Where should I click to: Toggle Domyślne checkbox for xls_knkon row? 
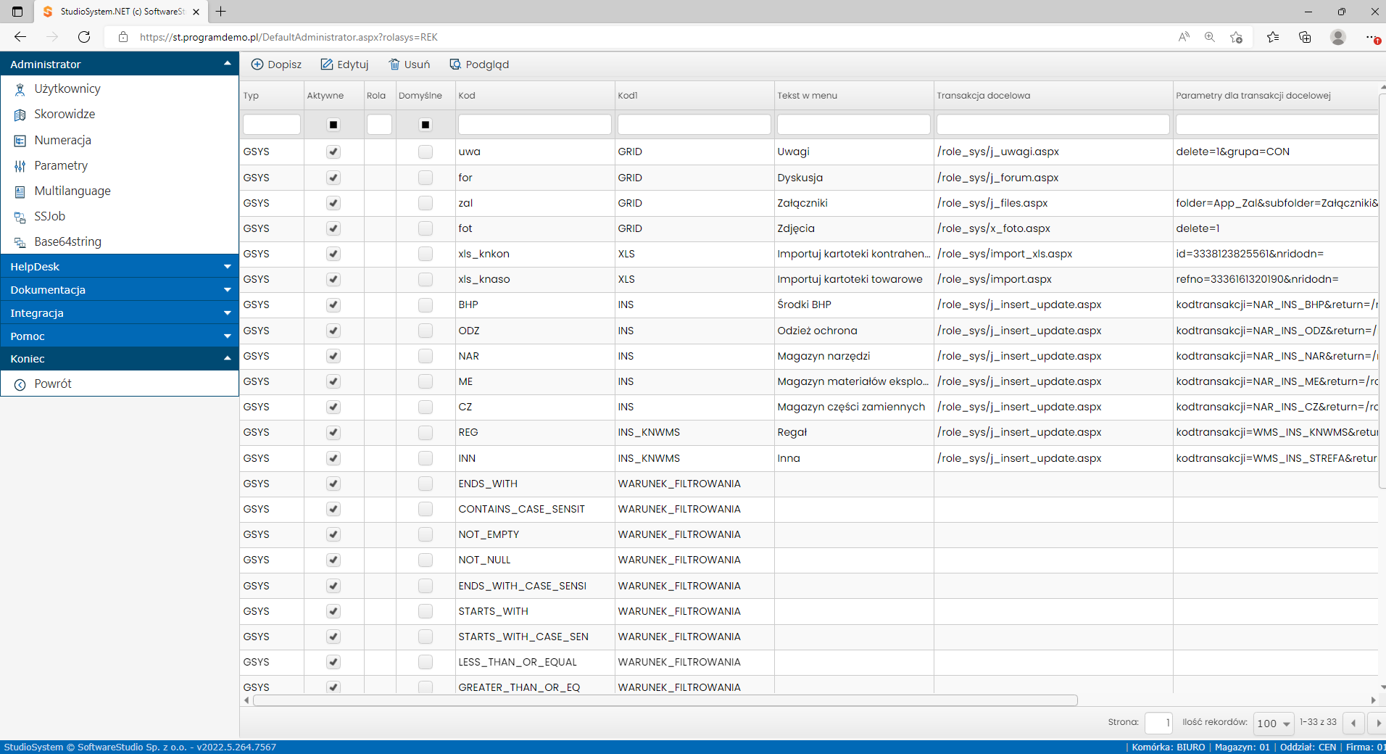click(x=426, y=254)
